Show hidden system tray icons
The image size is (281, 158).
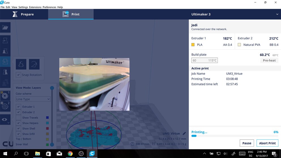pos(204,153)
